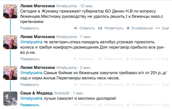Expand the first tweet via Развернуть

(x=30, y=28)
